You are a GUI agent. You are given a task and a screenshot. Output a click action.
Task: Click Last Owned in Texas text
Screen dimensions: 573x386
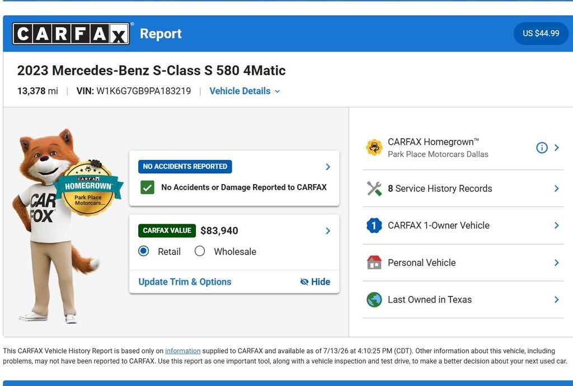430,299
